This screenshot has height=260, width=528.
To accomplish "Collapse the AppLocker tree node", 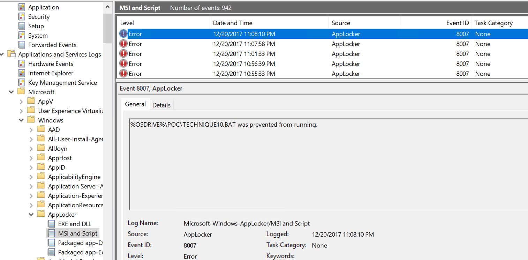I will tap(31, 215).
